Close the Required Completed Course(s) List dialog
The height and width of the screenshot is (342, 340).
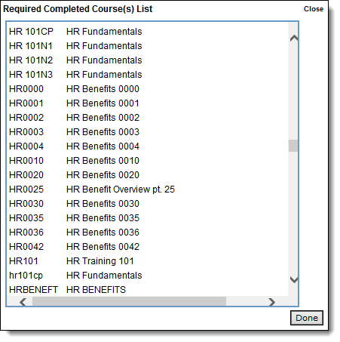click(314, 9)
